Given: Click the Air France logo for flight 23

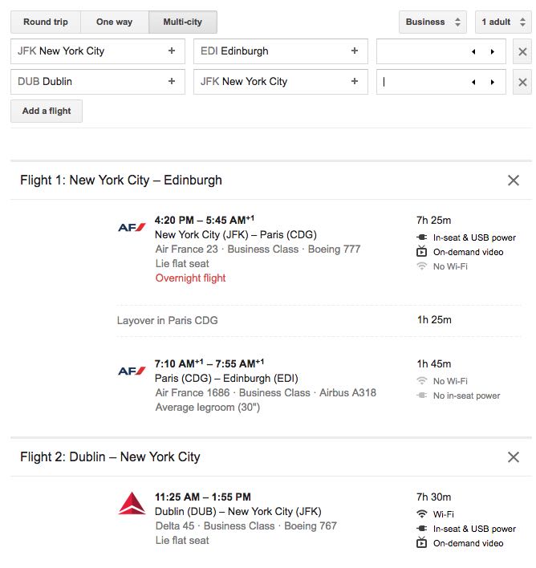Looking at the screenshot, I should (x=132, y=227).
